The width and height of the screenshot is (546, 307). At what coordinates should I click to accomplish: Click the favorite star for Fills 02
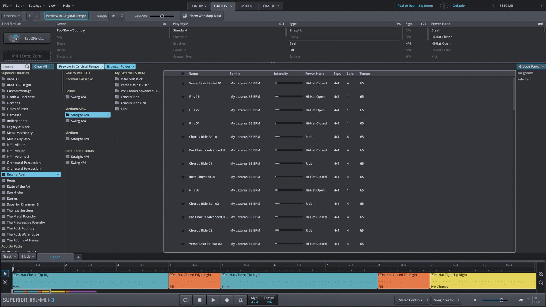pyautogui.click(x=183, y=190)
